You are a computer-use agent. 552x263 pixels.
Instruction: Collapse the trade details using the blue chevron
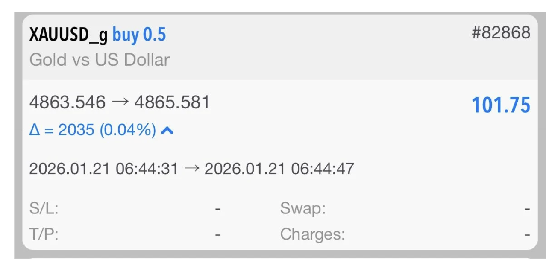point(167,131)
